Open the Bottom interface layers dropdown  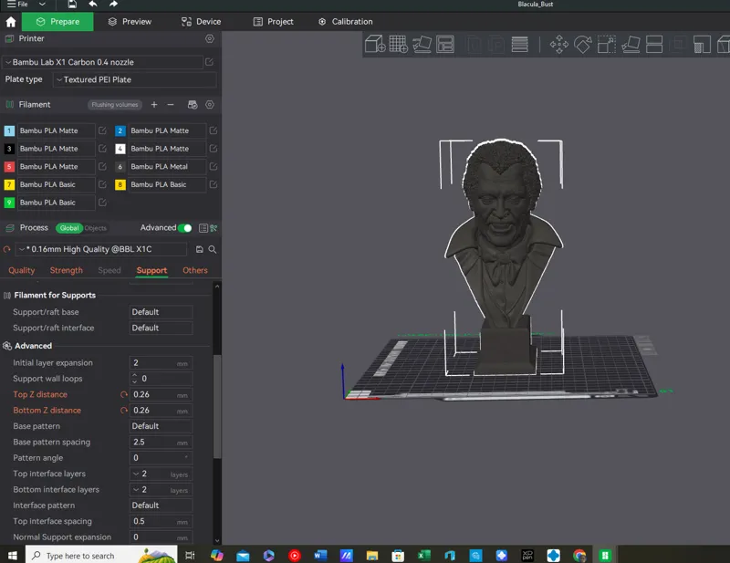click(x=161, y=490)
